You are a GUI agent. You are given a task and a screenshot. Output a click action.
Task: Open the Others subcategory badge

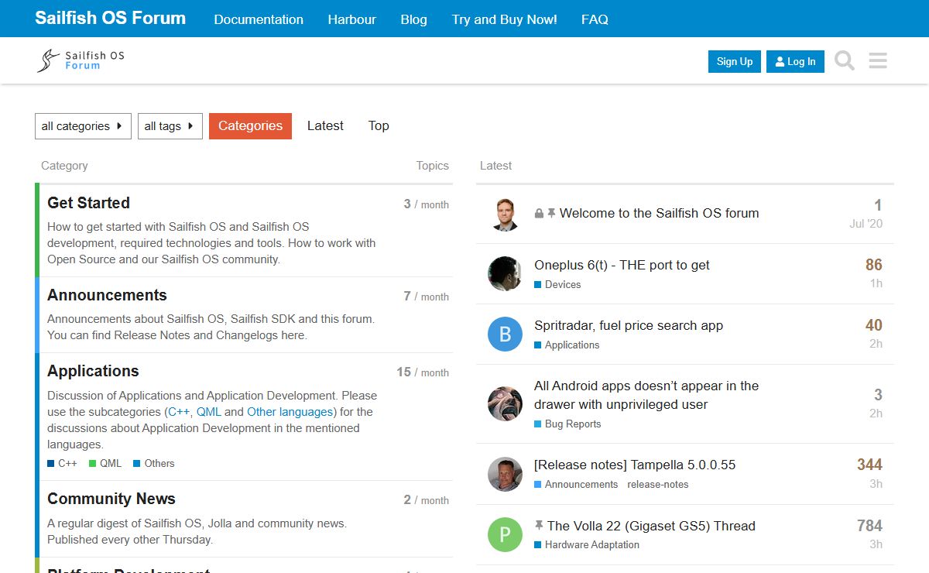point(154,464)
